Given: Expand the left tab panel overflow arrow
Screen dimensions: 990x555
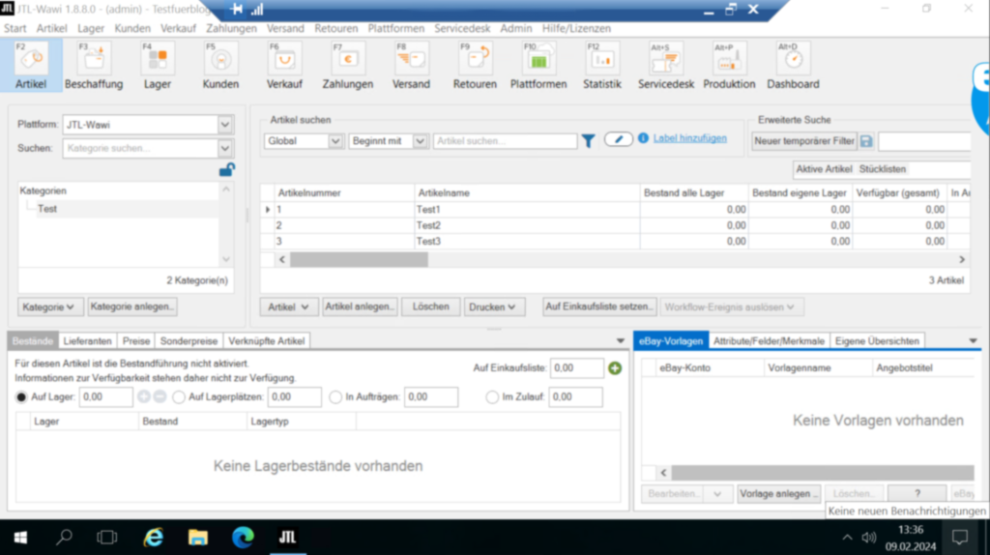Looking at the screenshot, I should coord(620,341).
